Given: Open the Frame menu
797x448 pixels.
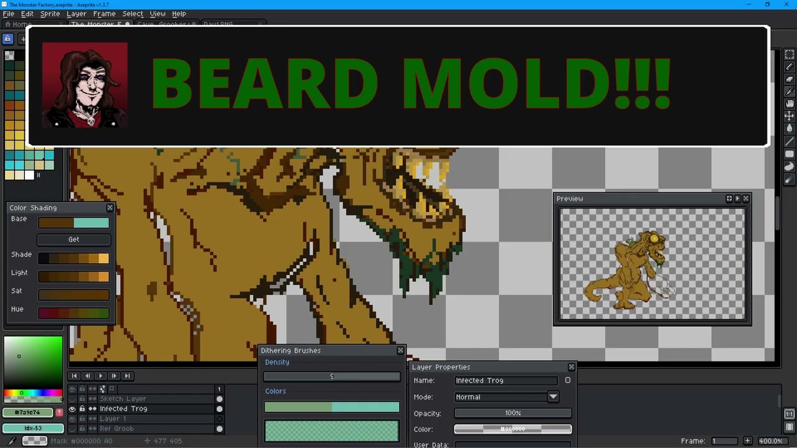Looking at the screenshot, I should coord(104,14).
